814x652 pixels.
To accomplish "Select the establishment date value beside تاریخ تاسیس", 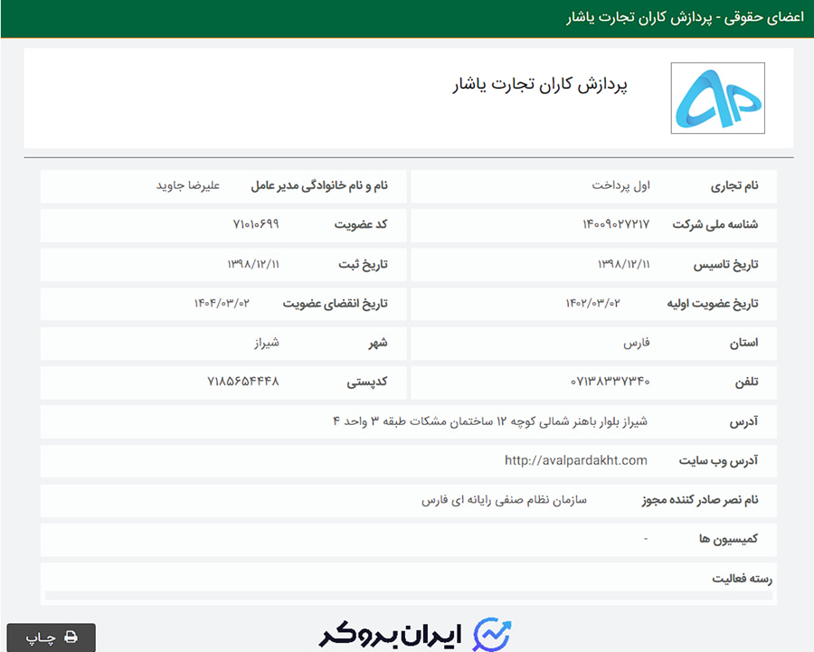I will pyautogui.click(x=623, y=264).
